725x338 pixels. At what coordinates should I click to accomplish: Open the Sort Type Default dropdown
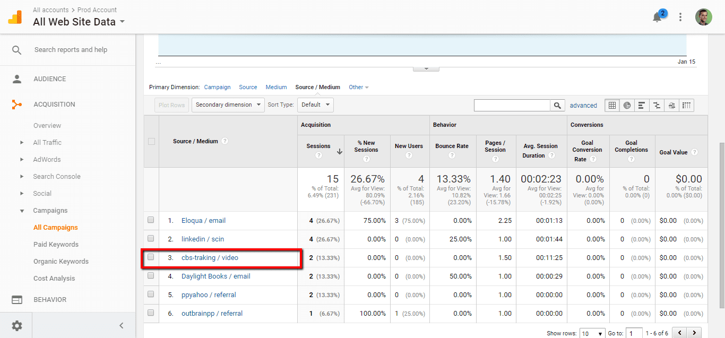[315, 105]
